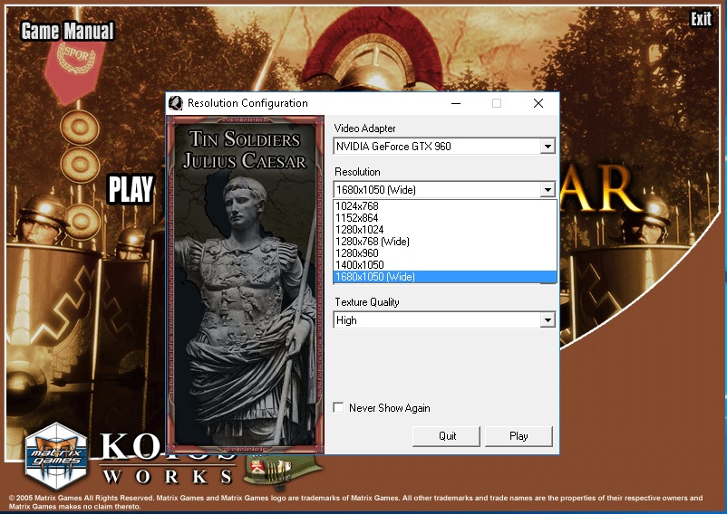Image resolution: width=727 pixels, height=514 pixels.
Task: Click the Play button in dialog
Action: (519, 436)
